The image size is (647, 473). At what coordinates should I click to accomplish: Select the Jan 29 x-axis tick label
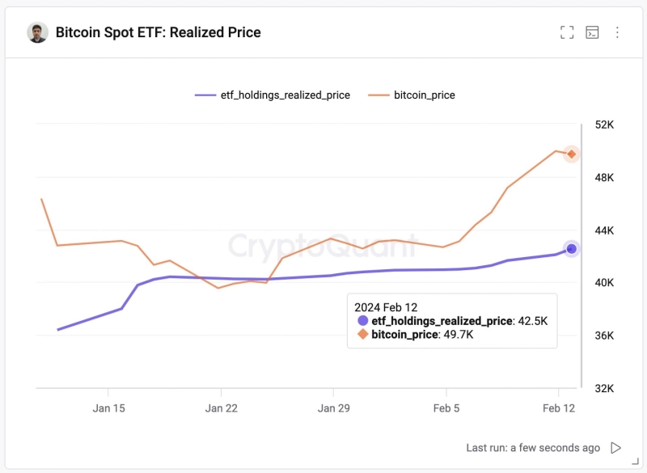point(333,408)
